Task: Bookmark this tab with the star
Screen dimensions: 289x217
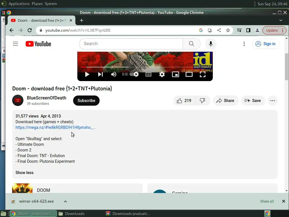Action: click(228, 30)
